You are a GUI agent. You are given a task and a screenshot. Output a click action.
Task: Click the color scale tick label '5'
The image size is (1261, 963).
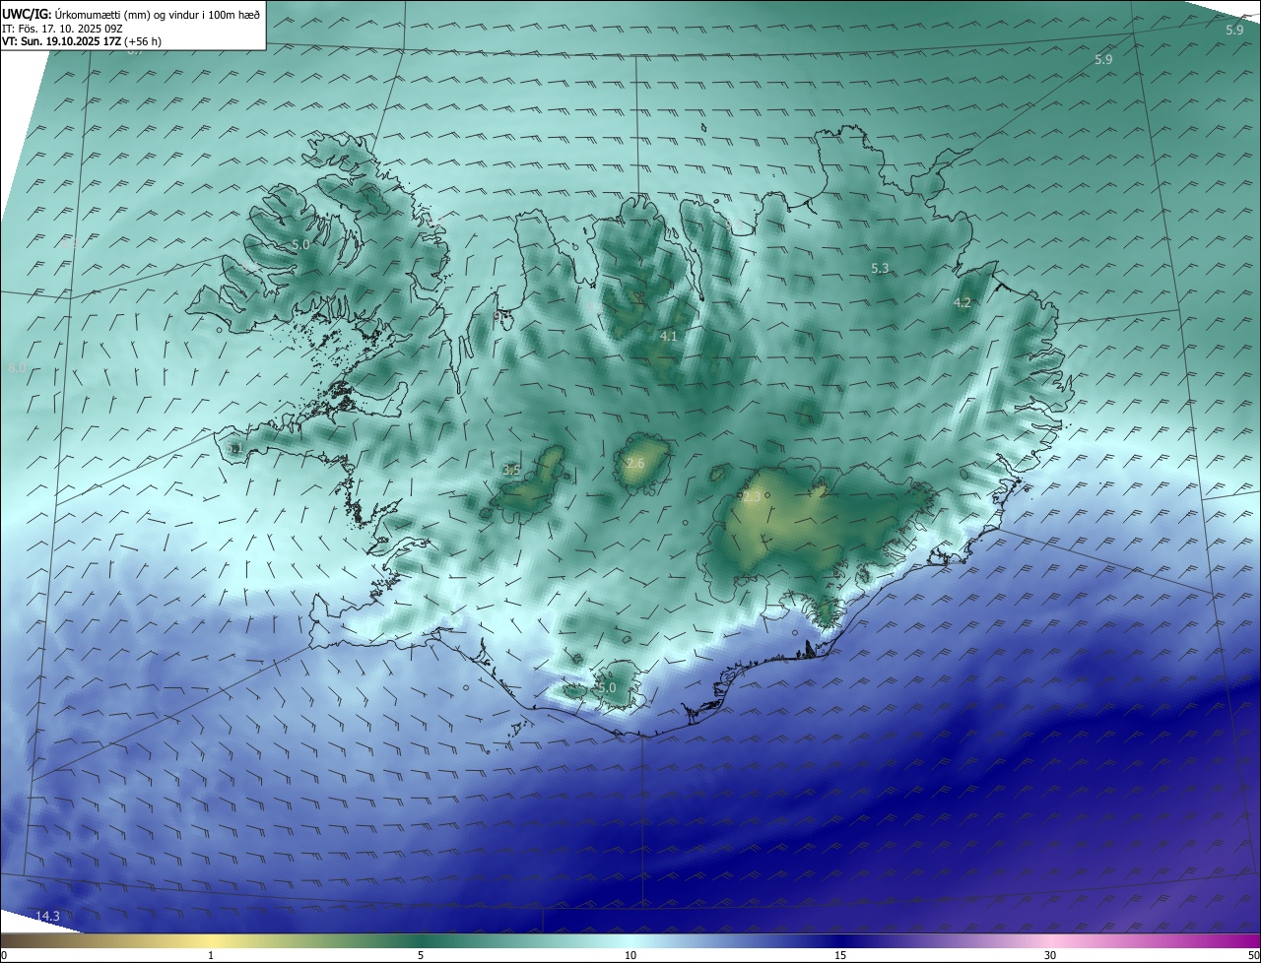(421, 955)
